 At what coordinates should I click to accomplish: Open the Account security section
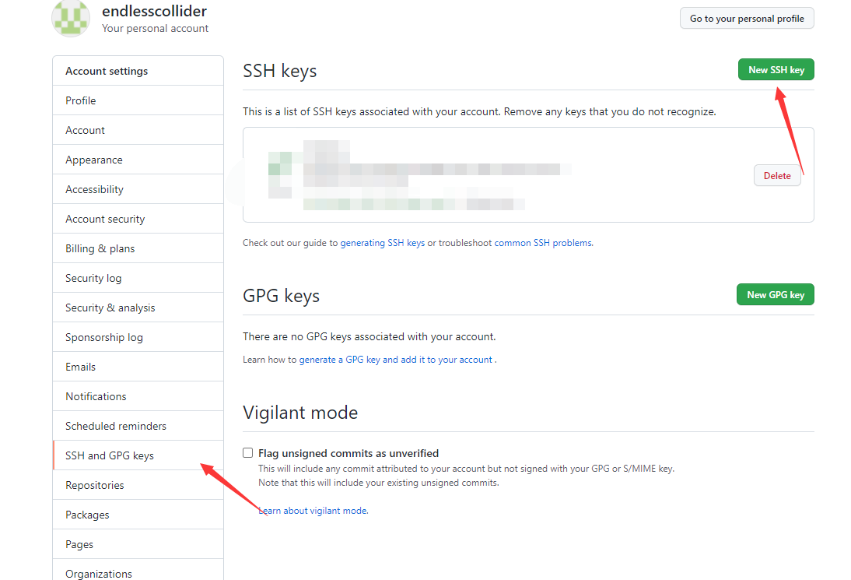point(138,219)
